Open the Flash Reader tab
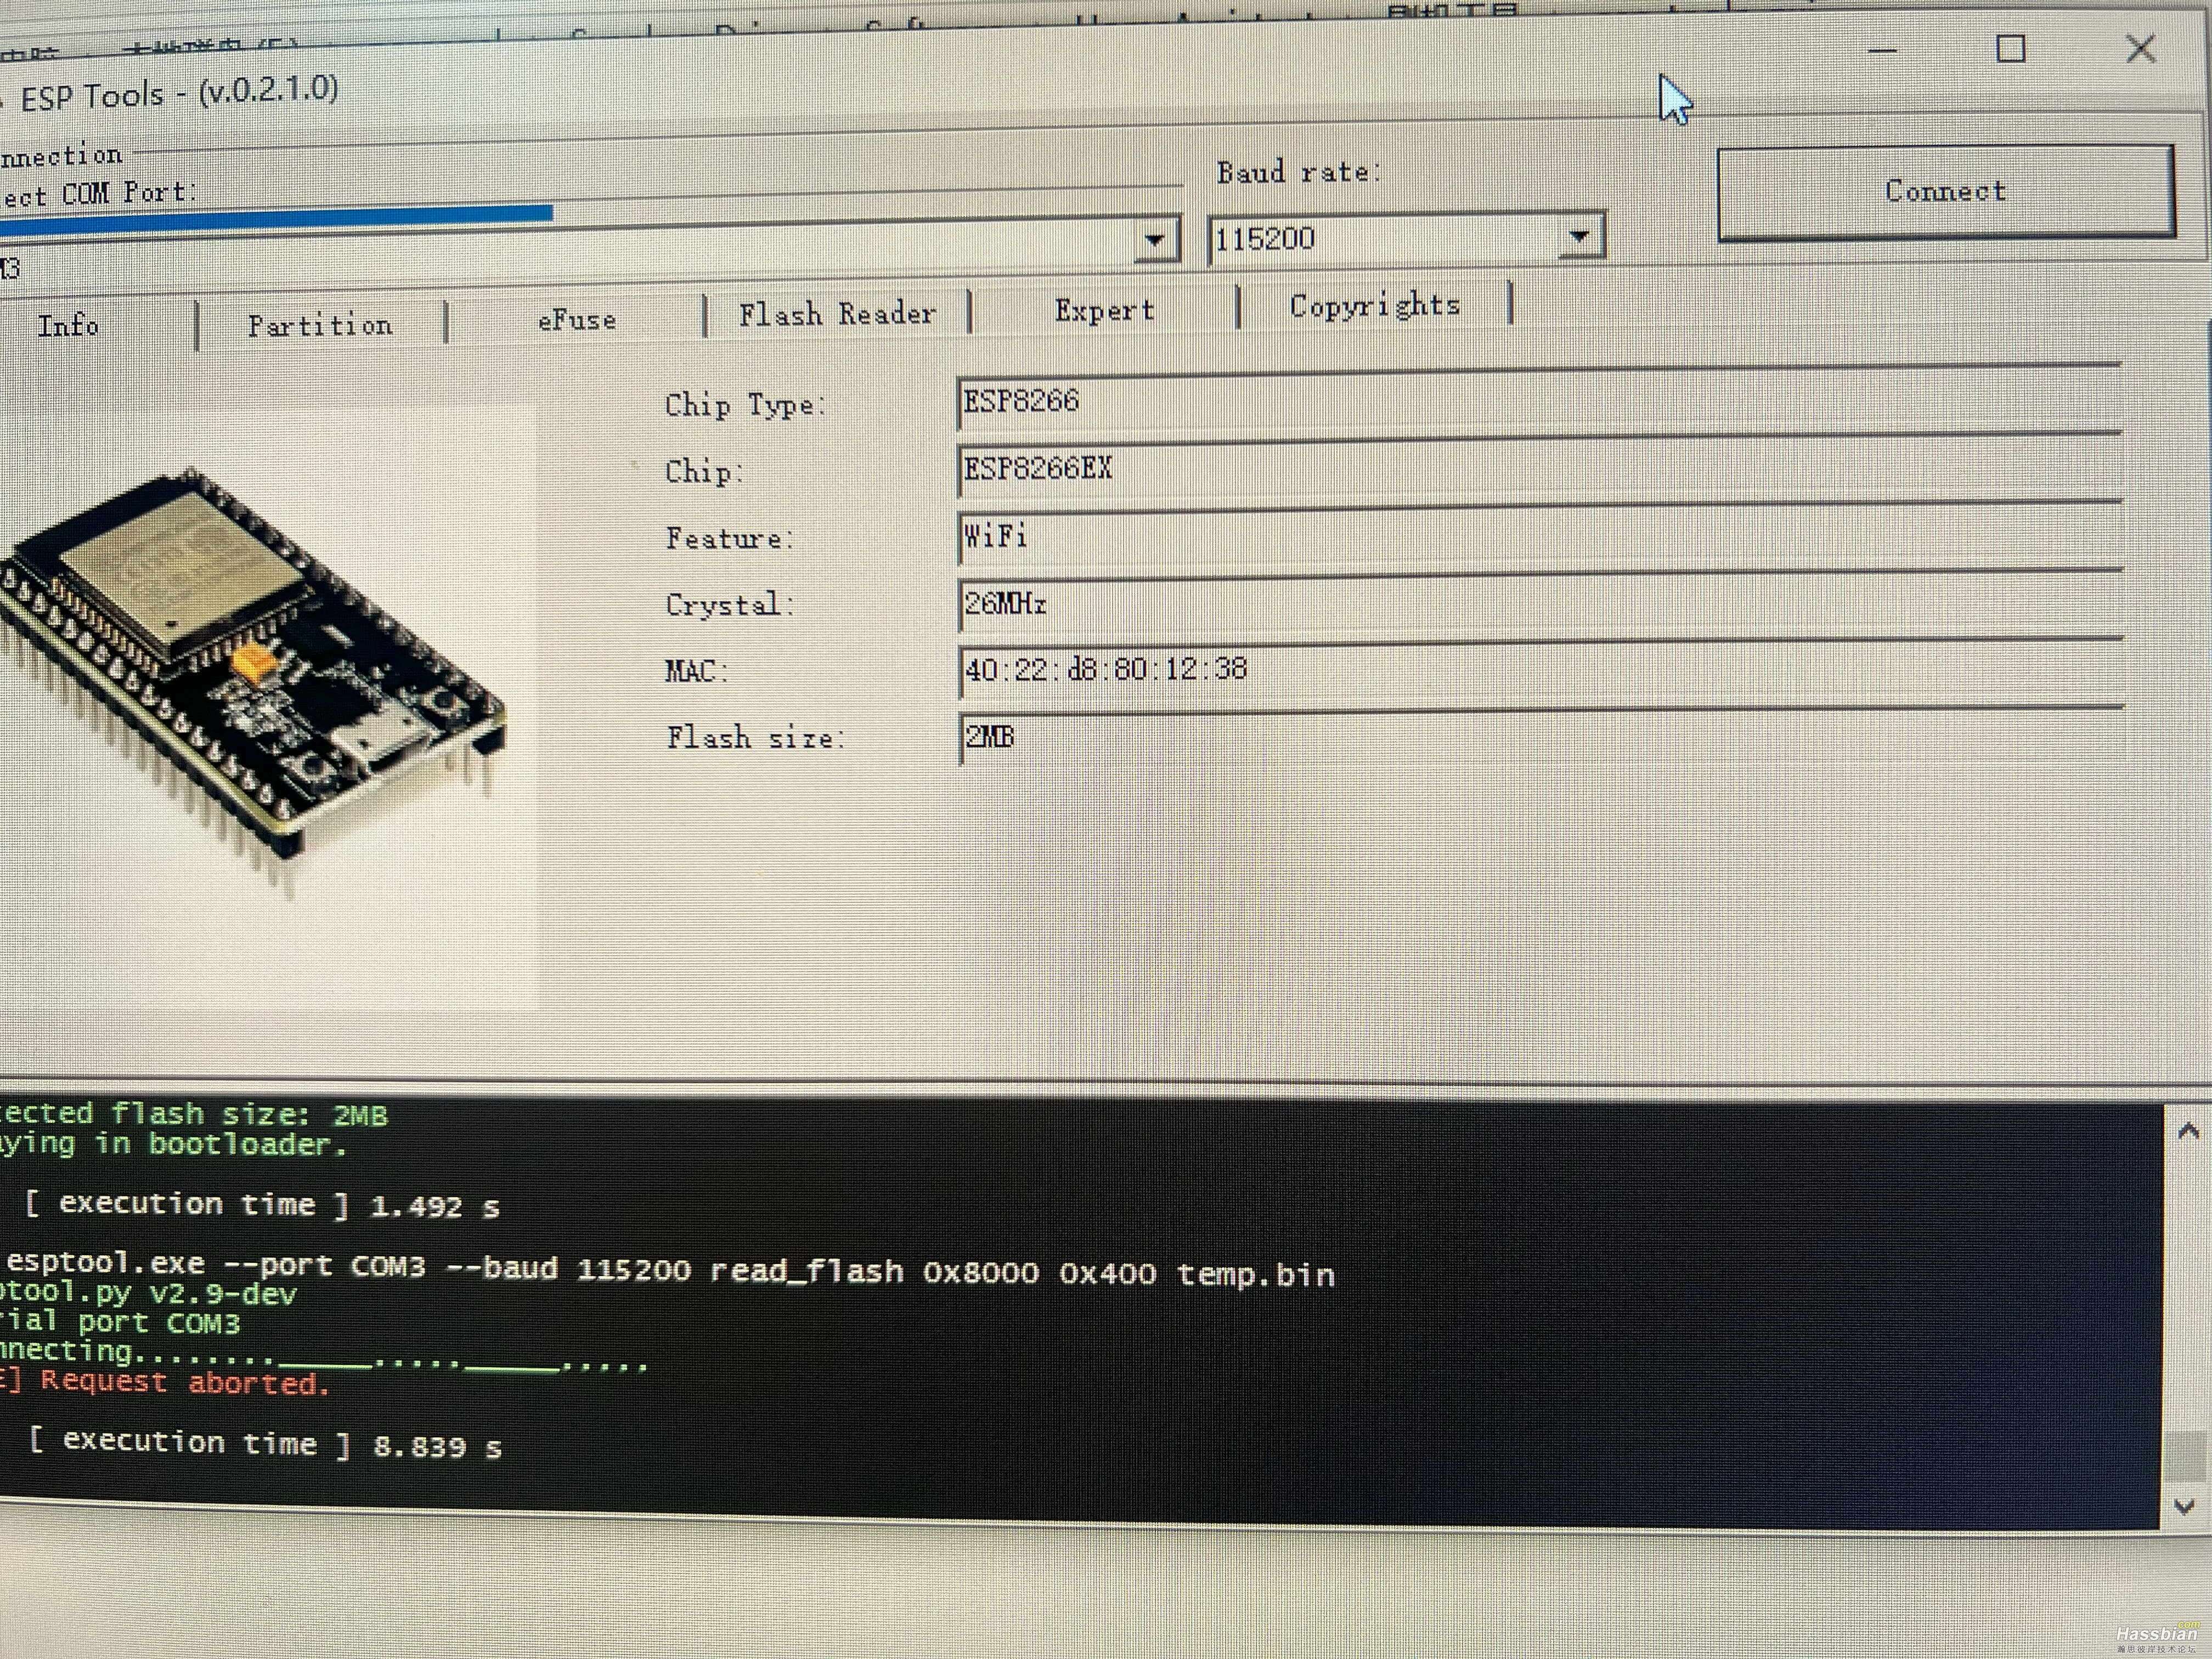Image resolution: width=2212 pixels, height=1659 pixels. pyautogui.click(x=837, y=314)
